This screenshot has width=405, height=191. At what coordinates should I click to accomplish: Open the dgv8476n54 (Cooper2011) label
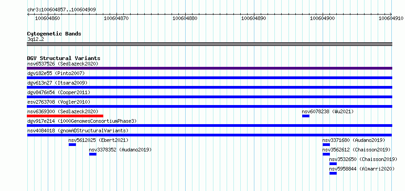59,92
